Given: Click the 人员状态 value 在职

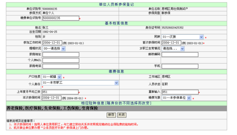Looking at the screenshot, I should tap(165, 84).
